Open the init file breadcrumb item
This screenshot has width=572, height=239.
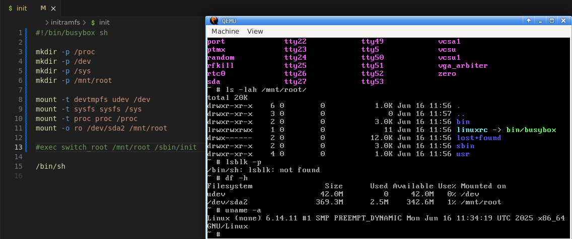click(x=104, y=23)
